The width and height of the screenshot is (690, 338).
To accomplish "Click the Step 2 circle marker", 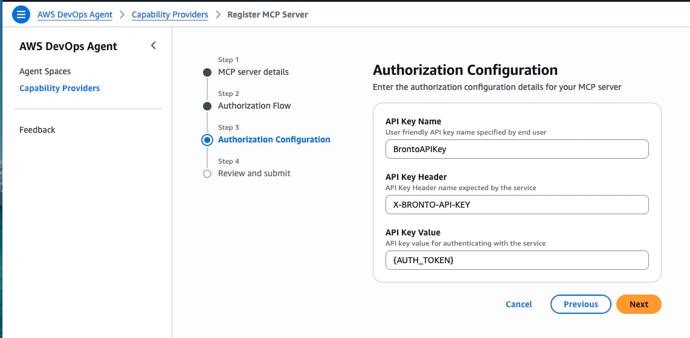I will (x=207, y=106).
